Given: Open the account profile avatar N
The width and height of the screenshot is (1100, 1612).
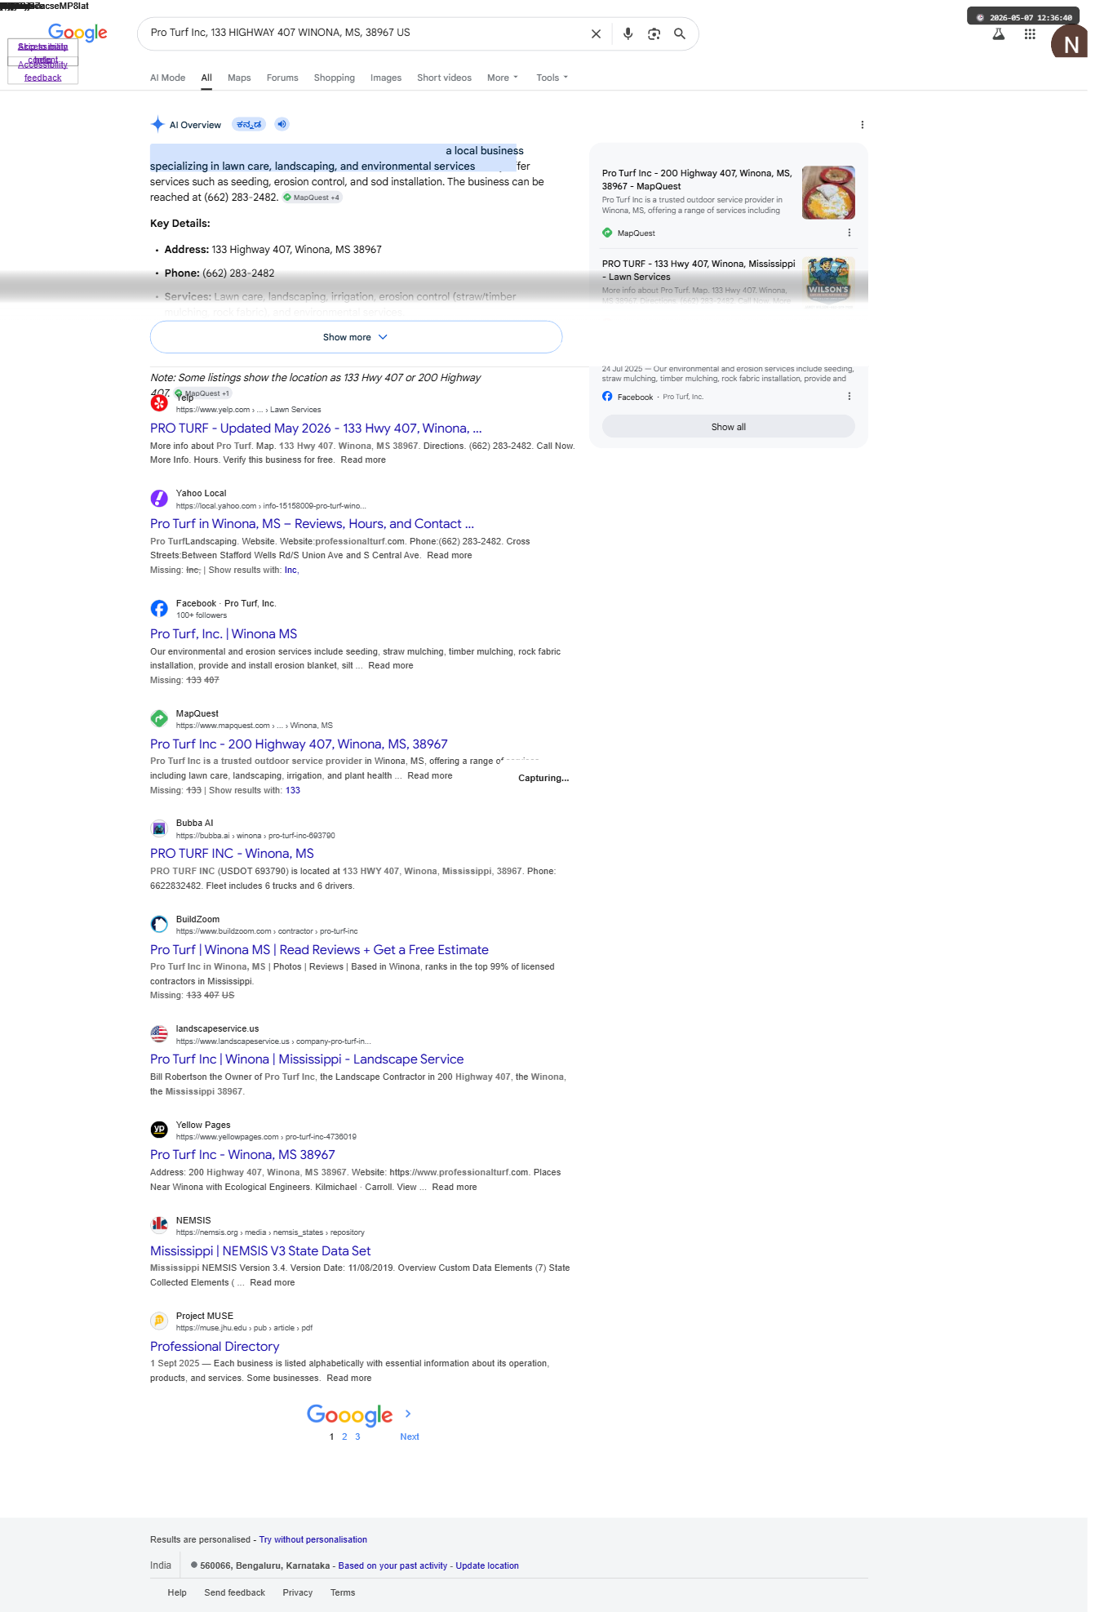Looking at the screenshot, I should point(1070,42).
